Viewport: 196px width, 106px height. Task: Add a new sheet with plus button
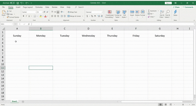pyautogui.click(x=23, y=102)
